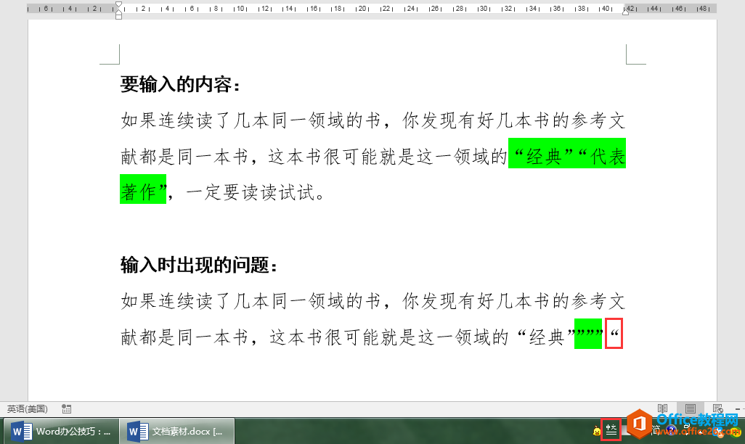Switch to Web Layout view
This screenshot has height=444, width=745.
pyautogui.click(x=718, y=409)
